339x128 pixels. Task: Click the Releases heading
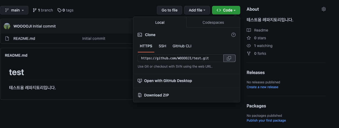pos(255,72)
